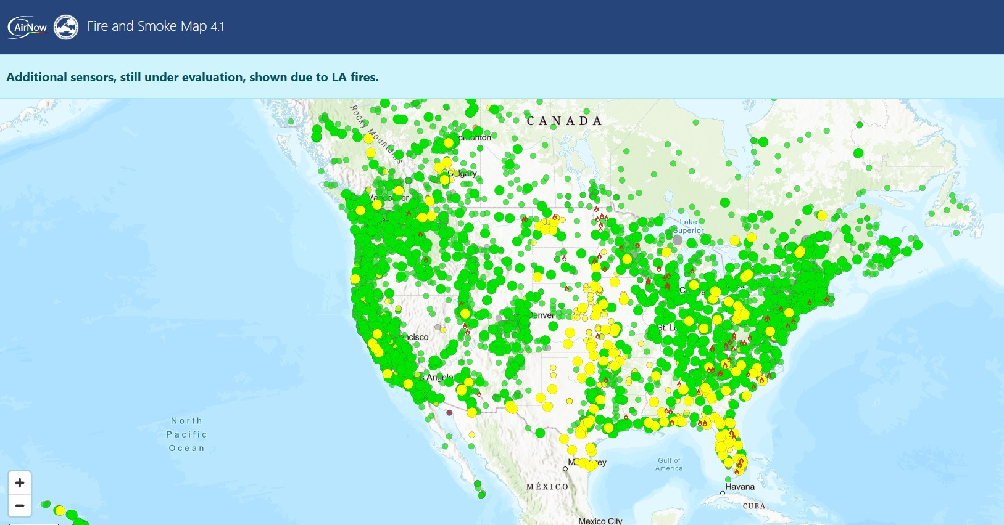Click the Mexico City label

point(600,521)
